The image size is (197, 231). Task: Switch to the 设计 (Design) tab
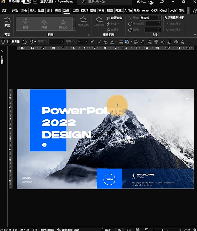tap(49, 11)
